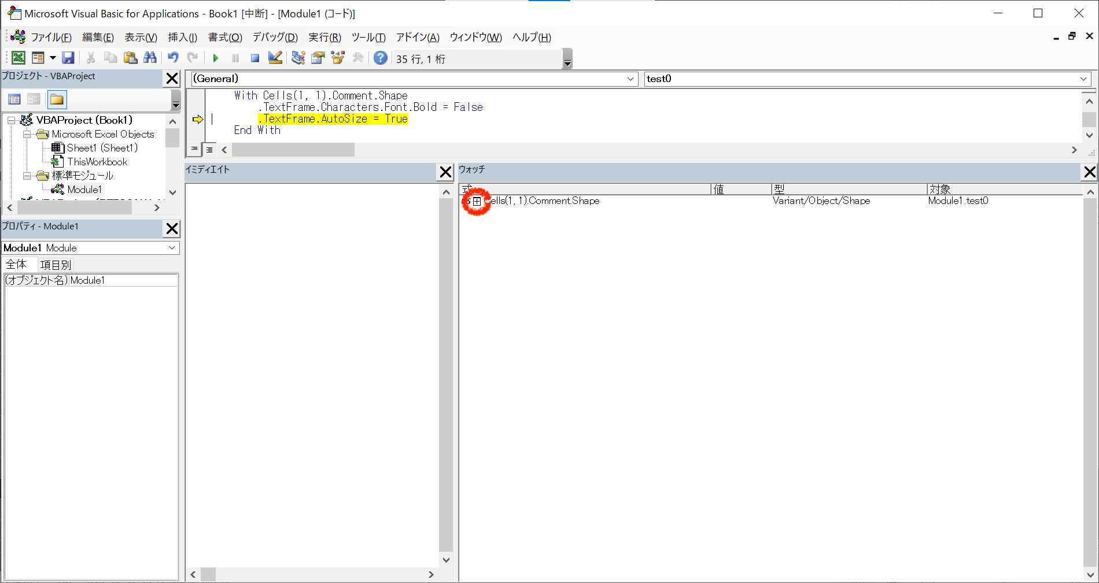1099x583 pixels.
Task: Click the code window horizontal scrollbar thumb
Action: (x=293, y=150)
